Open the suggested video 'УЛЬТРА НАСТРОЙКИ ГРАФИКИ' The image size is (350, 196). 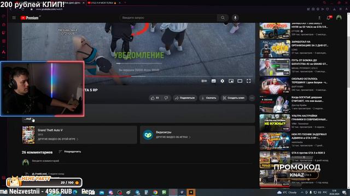(x=294, y=122)
